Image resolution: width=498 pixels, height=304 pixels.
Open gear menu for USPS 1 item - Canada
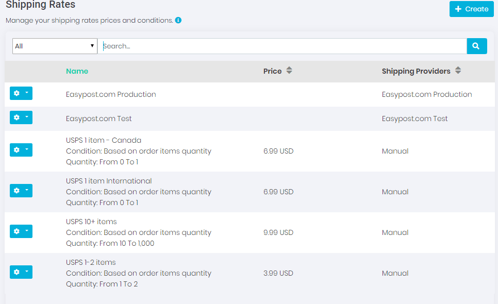click(x=21, y=150)
